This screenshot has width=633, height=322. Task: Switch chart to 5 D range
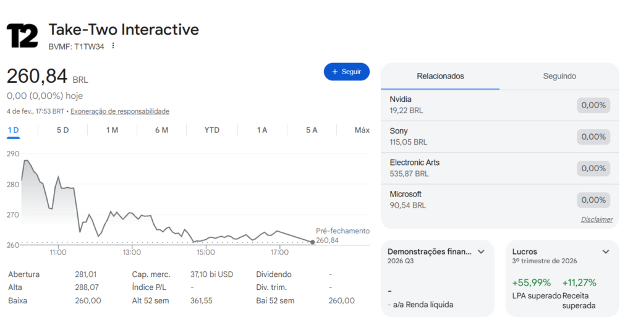62,130
